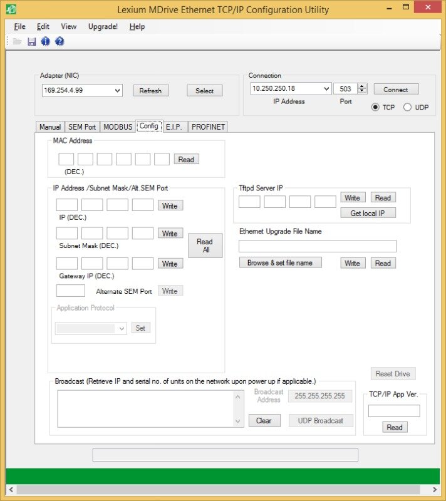This screenshot has width=446, height=501.
Task: Clear the Broadcast list
Action: coord(264,420)
